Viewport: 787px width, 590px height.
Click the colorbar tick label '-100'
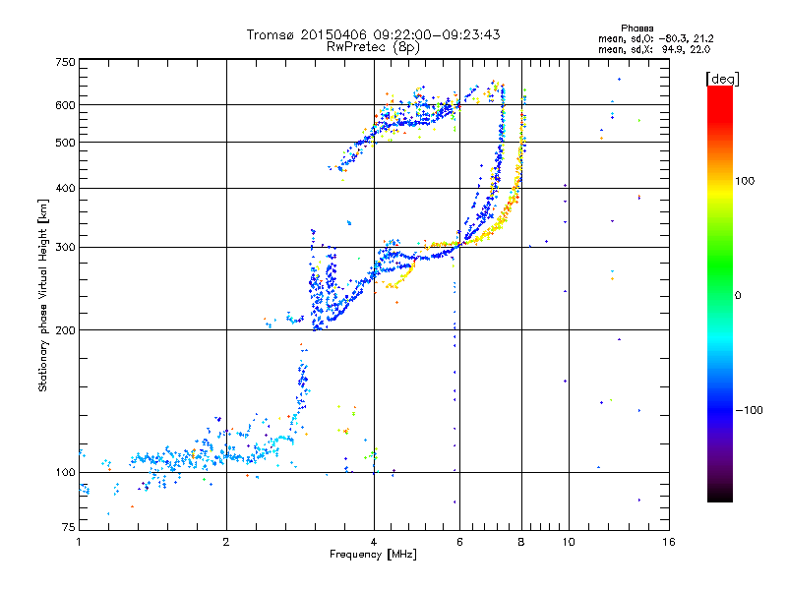tap(749, 410)
